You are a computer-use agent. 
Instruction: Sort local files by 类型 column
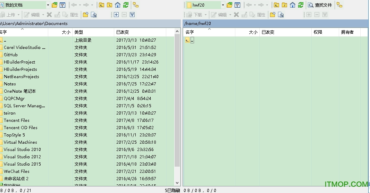point(93,32)
